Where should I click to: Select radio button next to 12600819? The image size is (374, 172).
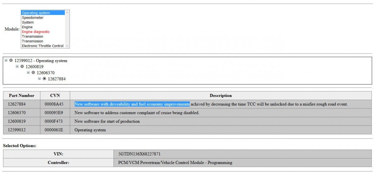coord(22,66)
